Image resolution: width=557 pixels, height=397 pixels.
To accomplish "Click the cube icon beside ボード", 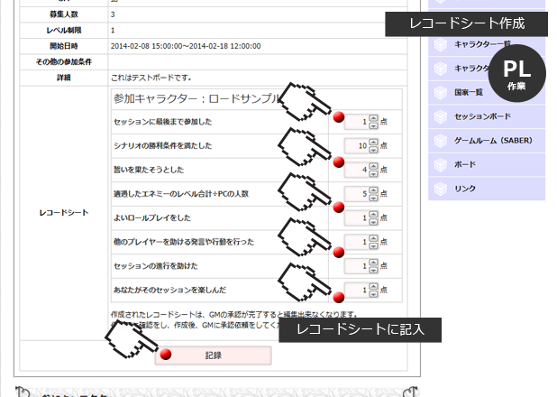I will tap(441, 165).
